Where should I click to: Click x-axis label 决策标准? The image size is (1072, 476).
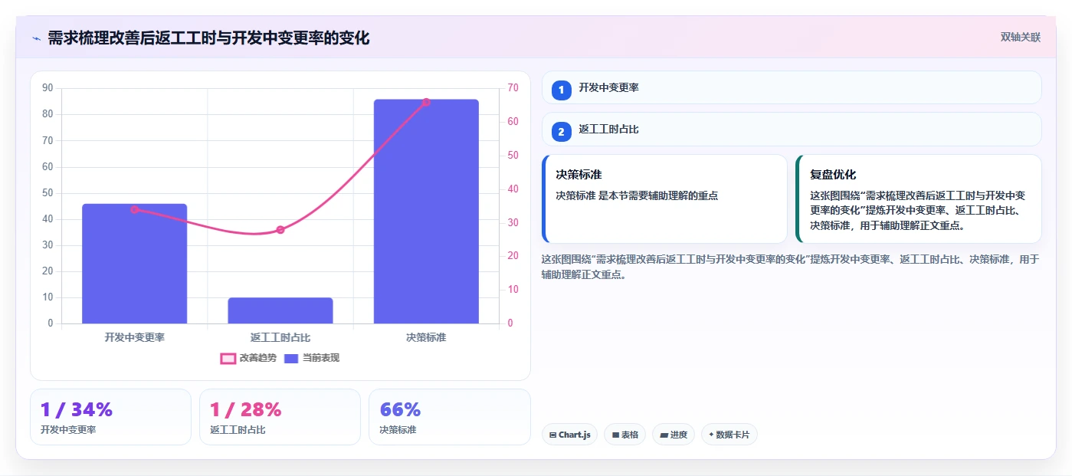(x=426, y=337)
